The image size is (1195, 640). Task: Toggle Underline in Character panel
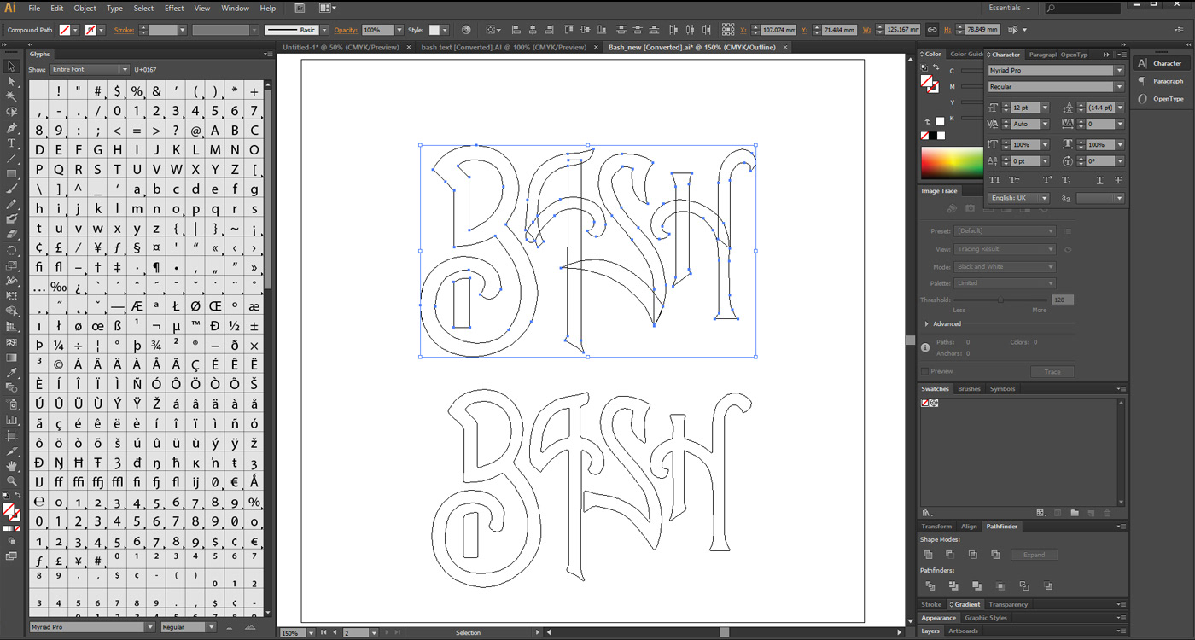coord(1099,180)
